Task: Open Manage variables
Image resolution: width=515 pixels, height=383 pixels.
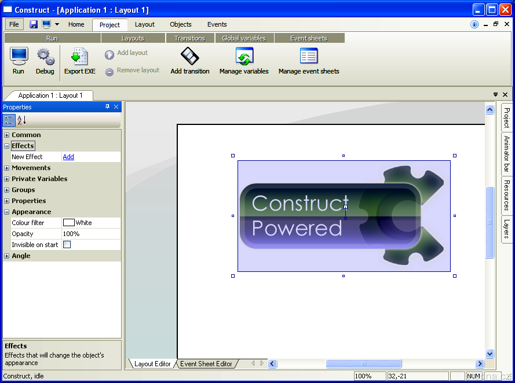Action: 244,56
